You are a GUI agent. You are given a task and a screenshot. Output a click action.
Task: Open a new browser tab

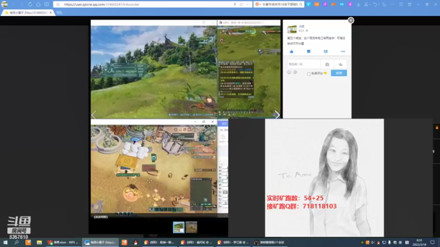pos(59,13)
